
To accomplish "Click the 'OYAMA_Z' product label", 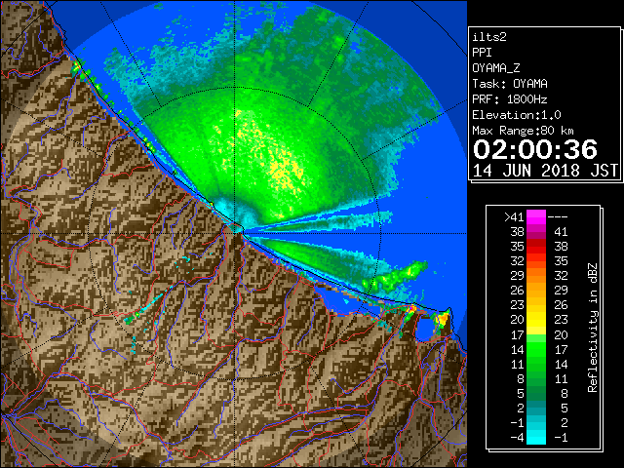I will 496,68.
